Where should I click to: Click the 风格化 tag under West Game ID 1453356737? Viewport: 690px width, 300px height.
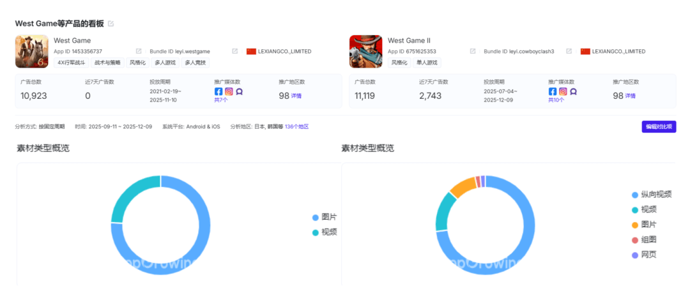click(x=138, y=63)
